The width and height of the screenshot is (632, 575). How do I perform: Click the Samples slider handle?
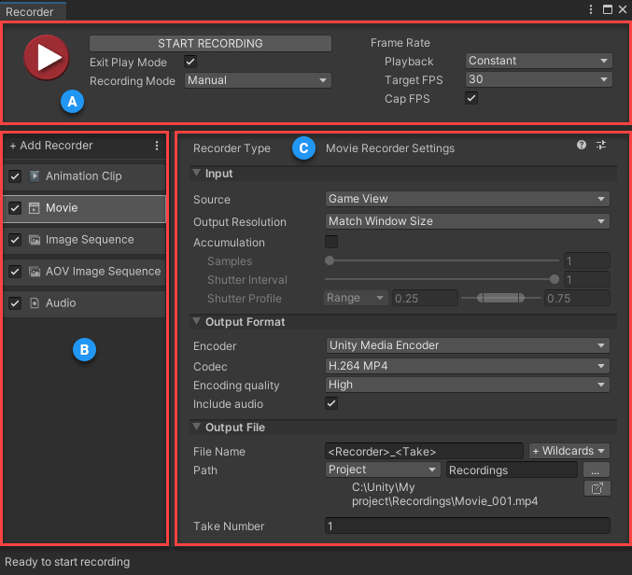(x=330, y=260)
